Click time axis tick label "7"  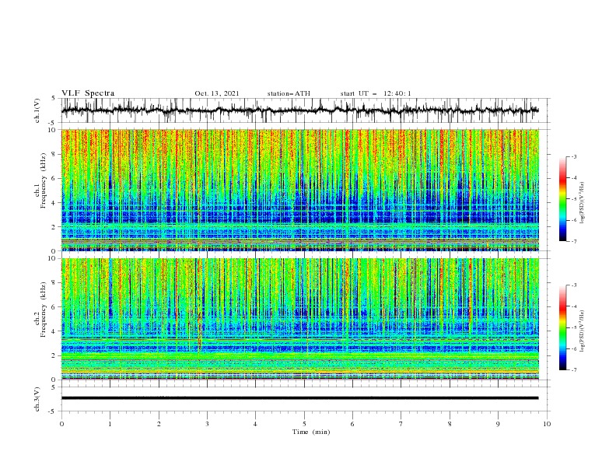[x=401, y=424]
